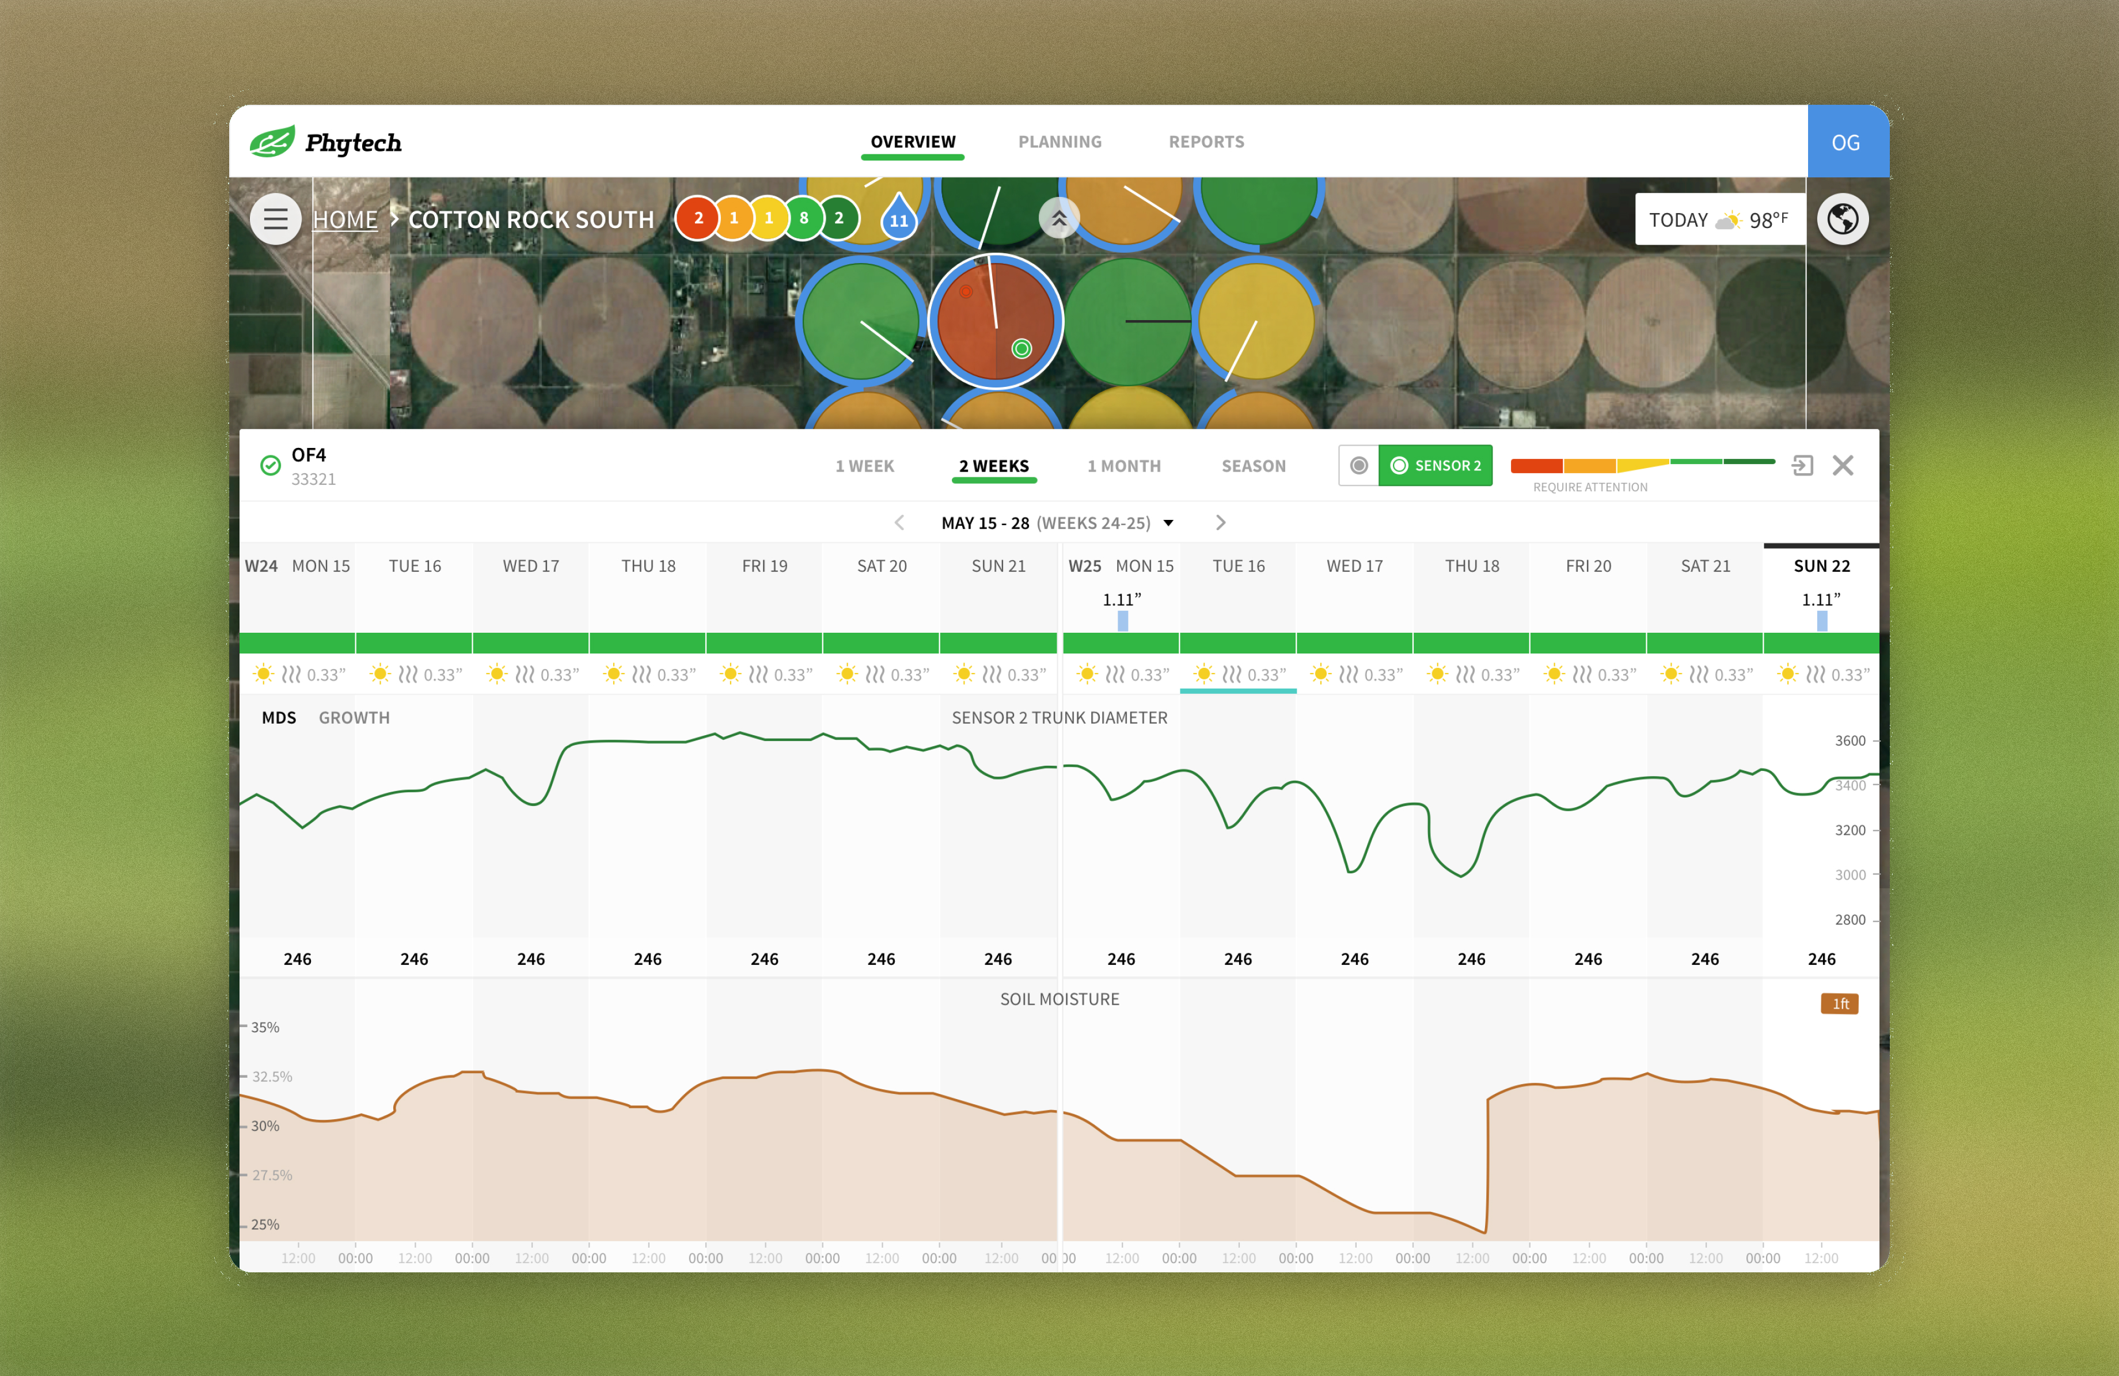Viewport: 2119px width, 1376px height.
Task: Click the export icon beside close
Action: click(1802, 466)
